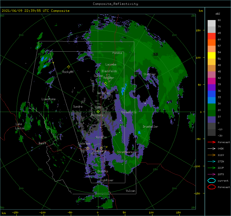The height and width of the screenshot is (216, 231).
Task: Click the Strathmore city label
Action: 125,152
